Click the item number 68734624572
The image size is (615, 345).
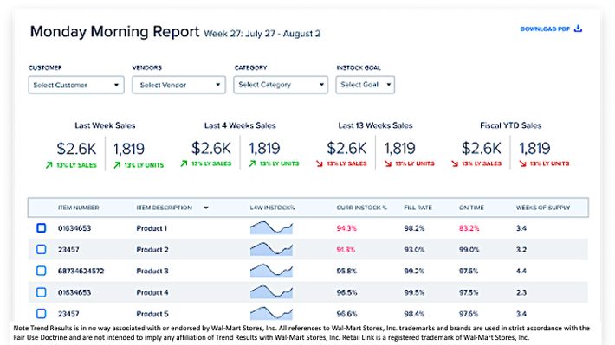81,271
